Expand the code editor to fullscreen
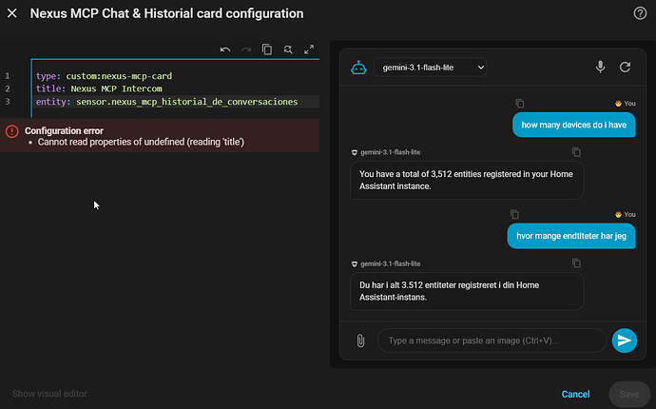Viewport: 656px width, 409px height. pyautogui.click(x=309, y=49)
